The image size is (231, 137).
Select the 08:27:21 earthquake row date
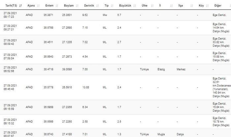10,28
